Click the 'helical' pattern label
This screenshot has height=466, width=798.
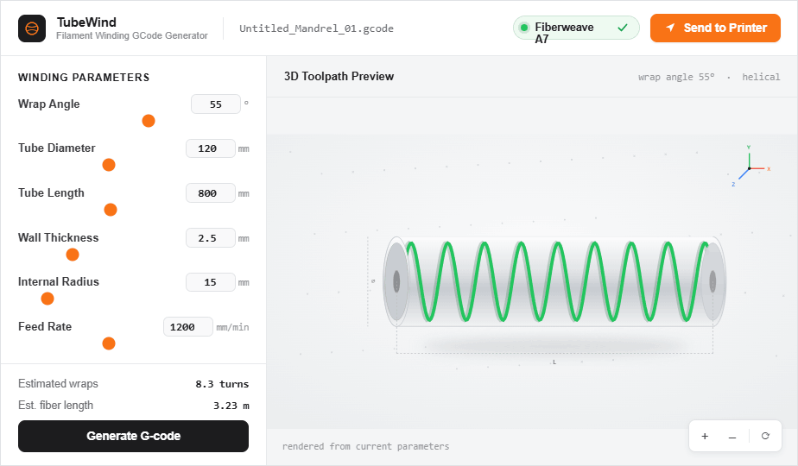pos(761,77)
